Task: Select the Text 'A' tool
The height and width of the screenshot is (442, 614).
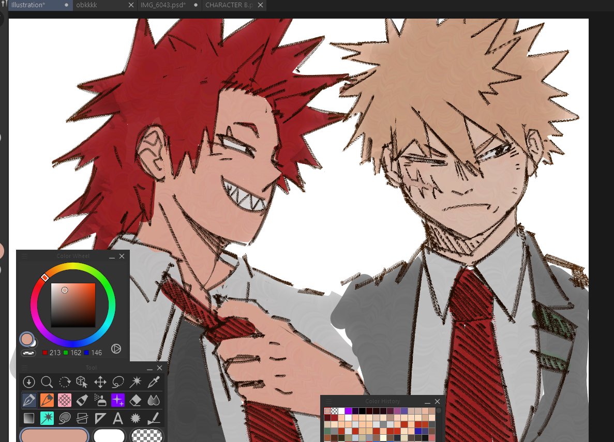Action: coord(118,418)
